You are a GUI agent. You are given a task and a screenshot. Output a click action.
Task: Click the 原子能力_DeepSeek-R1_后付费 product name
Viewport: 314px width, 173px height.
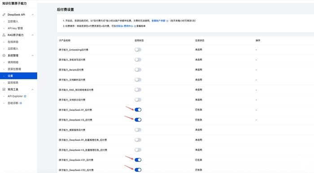coord(75,110)
